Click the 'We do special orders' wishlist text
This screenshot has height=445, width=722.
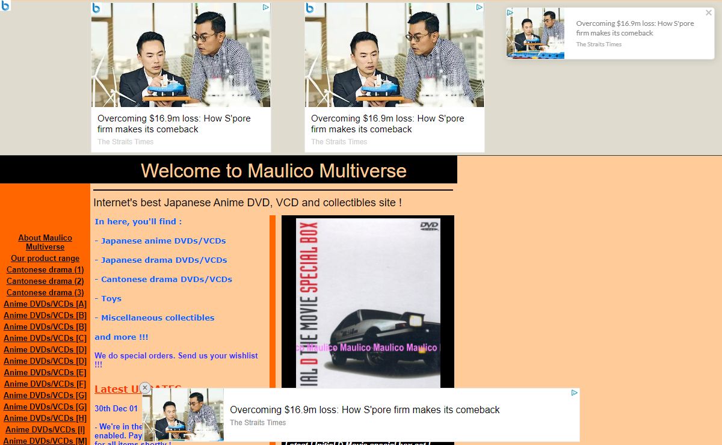pos(176,360)
